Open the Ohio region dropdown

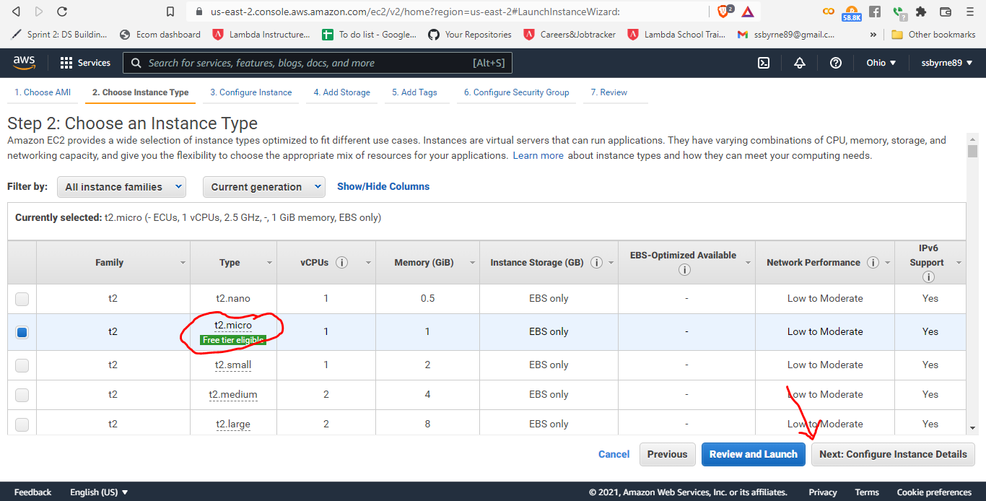[881, 63]
